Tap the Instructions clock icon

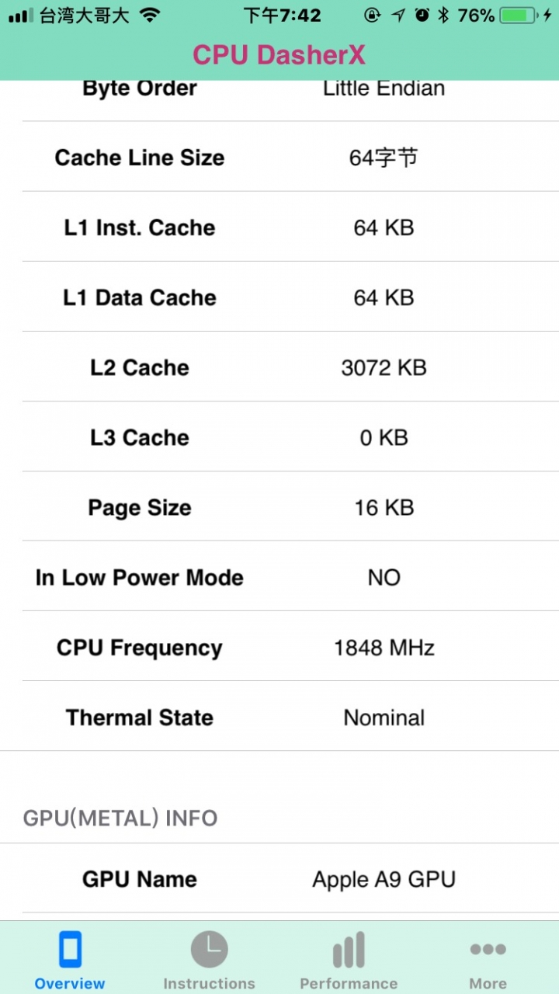(209, 950)
